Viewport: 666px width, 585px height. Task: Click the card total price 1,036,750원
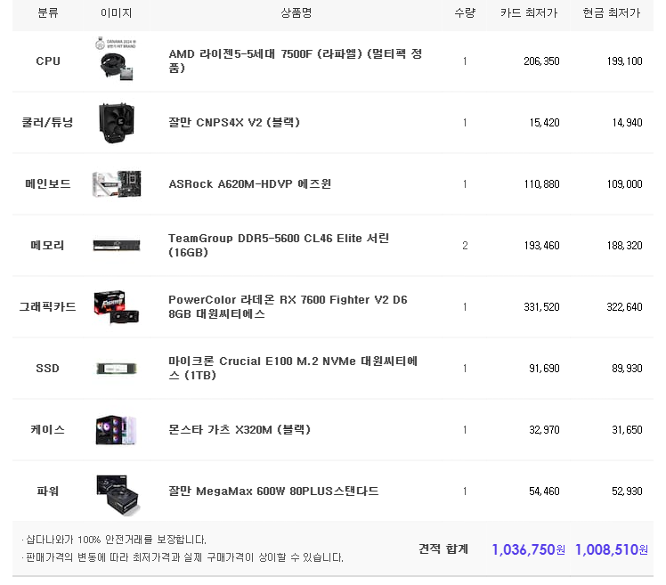[527, 549]
